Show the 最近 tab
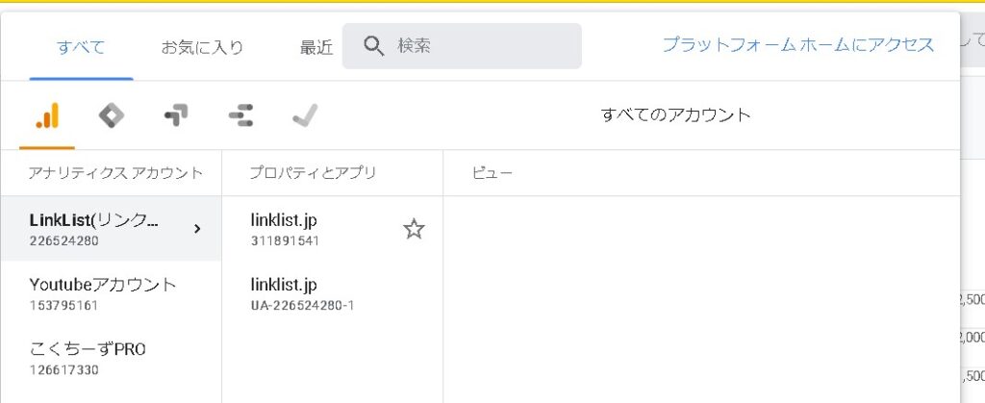The height and width of the screenshot is (403, 985). (x=316, y=46)
